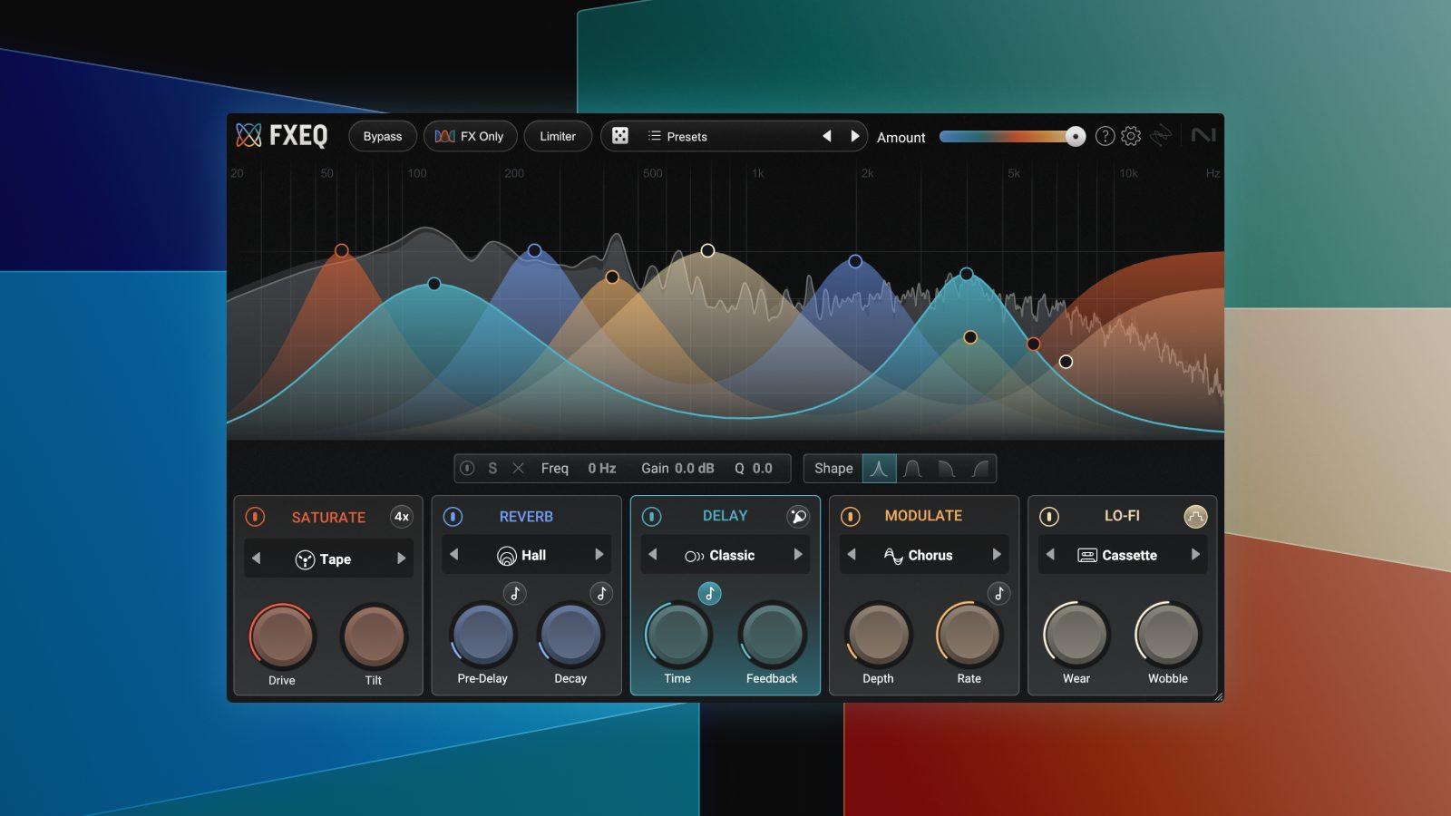Toggle the Delay module power button
The height and width of the screenshot is (816, 1451).
point(651,517)
